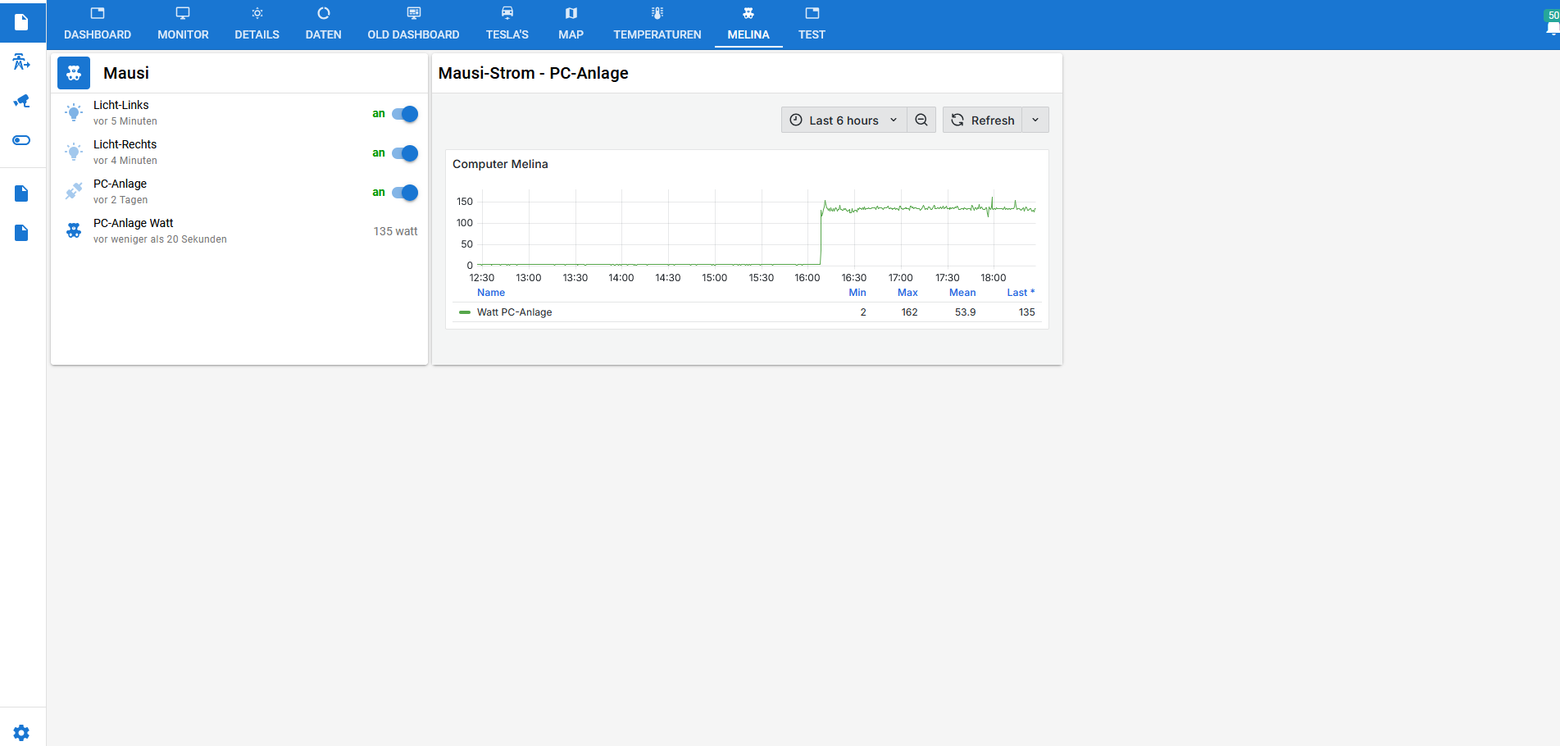
Task: Select the Daten tab
Action: click(x=323, y=24)
